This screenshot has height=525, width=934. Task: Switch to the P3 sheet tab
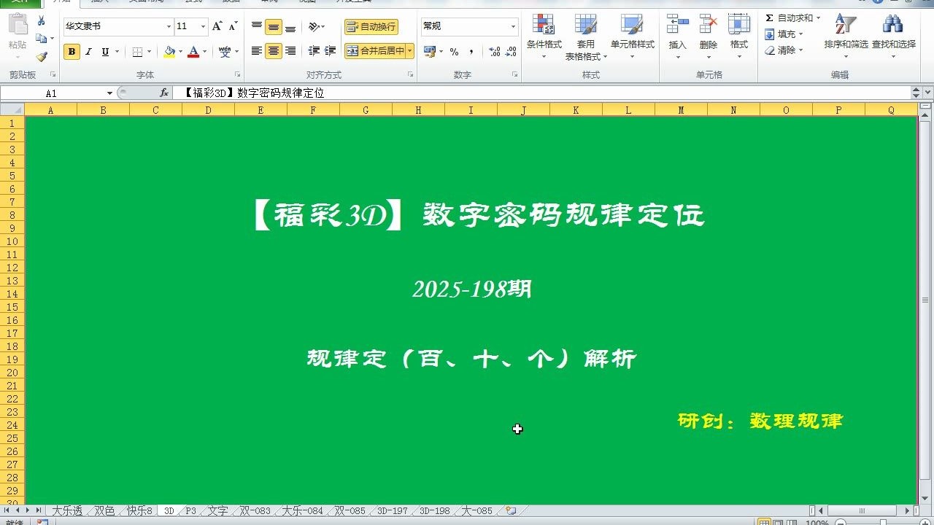tap(190, 511)
